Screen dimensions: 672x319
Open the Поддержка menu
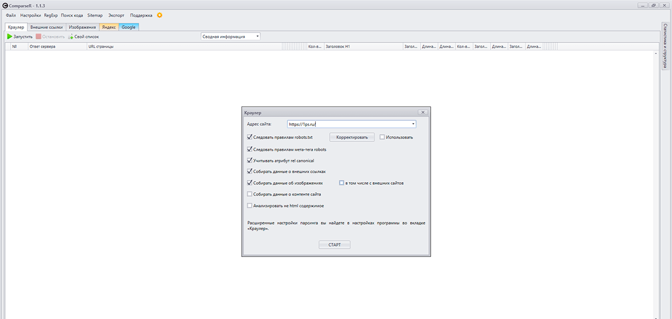point(141,15)
